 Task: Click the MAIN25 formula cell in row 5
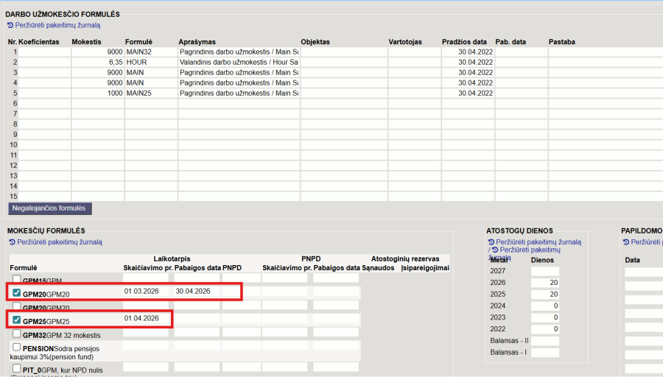(150, 94)
